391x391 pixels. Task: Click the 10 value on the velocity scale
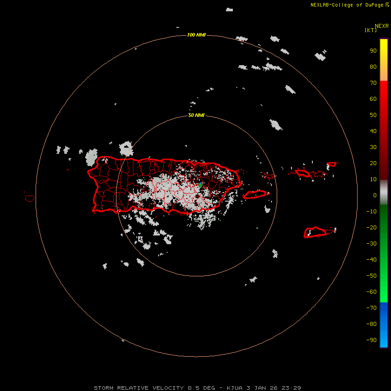(373, 179)
